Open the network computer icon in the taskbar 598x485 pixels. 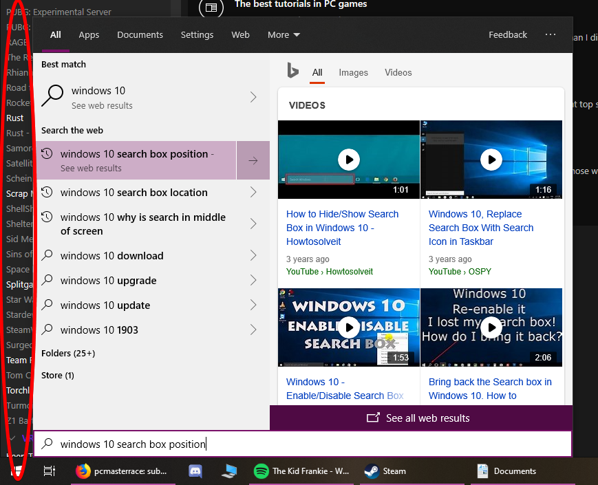(229, 471)
